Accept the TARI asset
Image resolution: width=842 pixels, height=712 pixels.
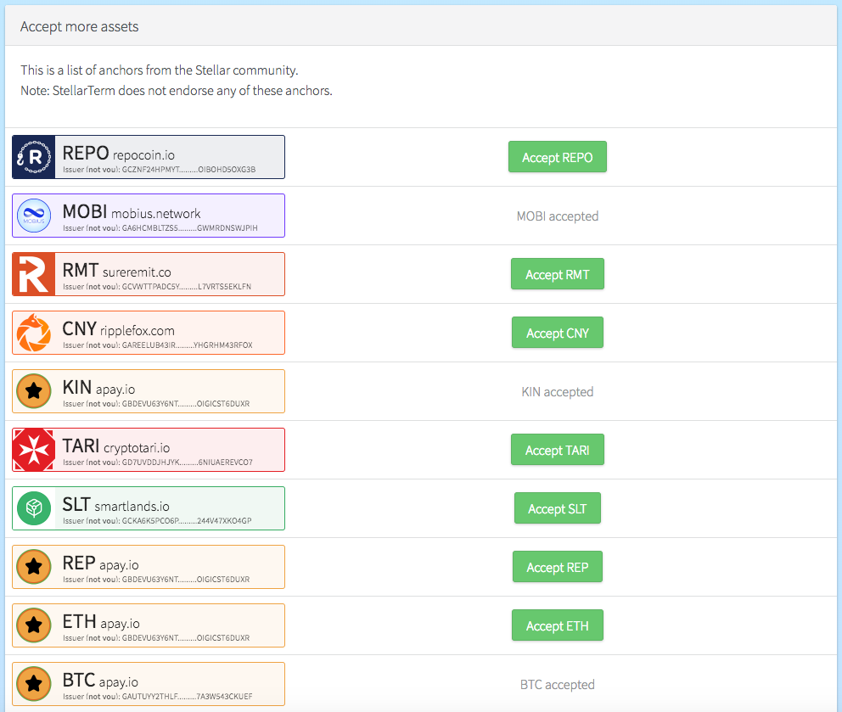(557, 450)
